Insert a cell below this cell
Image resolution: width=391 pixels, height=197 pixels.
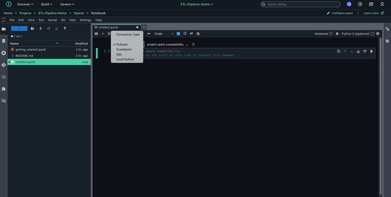pyautogui.click(x=365, y=51)
